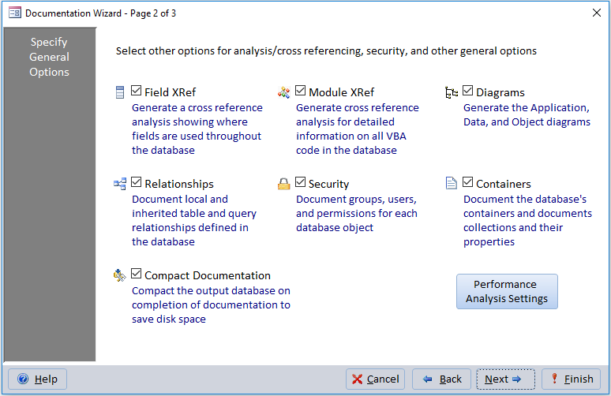The image size is (611, 396).
Task: Cancel the Documentation Wizard
Action: point(375,379)
